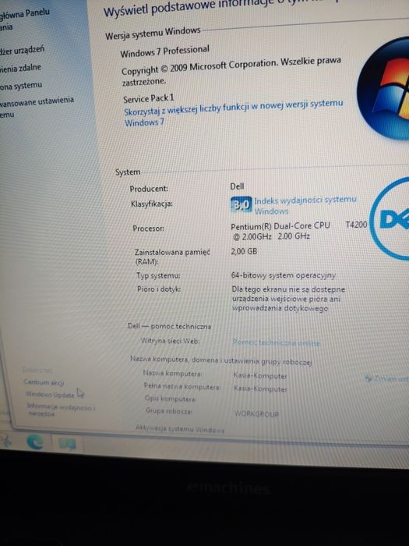409x546 pixels.
Task: Click the 'Wersja systemu Windows' section heading
Action: click(x=153, y=34)
